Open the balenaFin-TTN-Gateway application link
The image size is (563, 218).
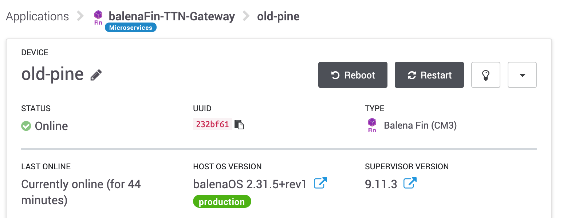pyautogui.click(x=172, y=16)
